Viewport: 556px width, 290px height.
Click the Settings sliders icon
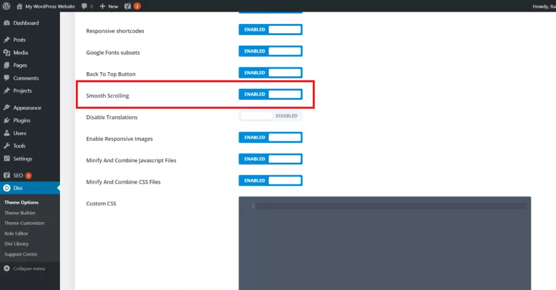7,159
